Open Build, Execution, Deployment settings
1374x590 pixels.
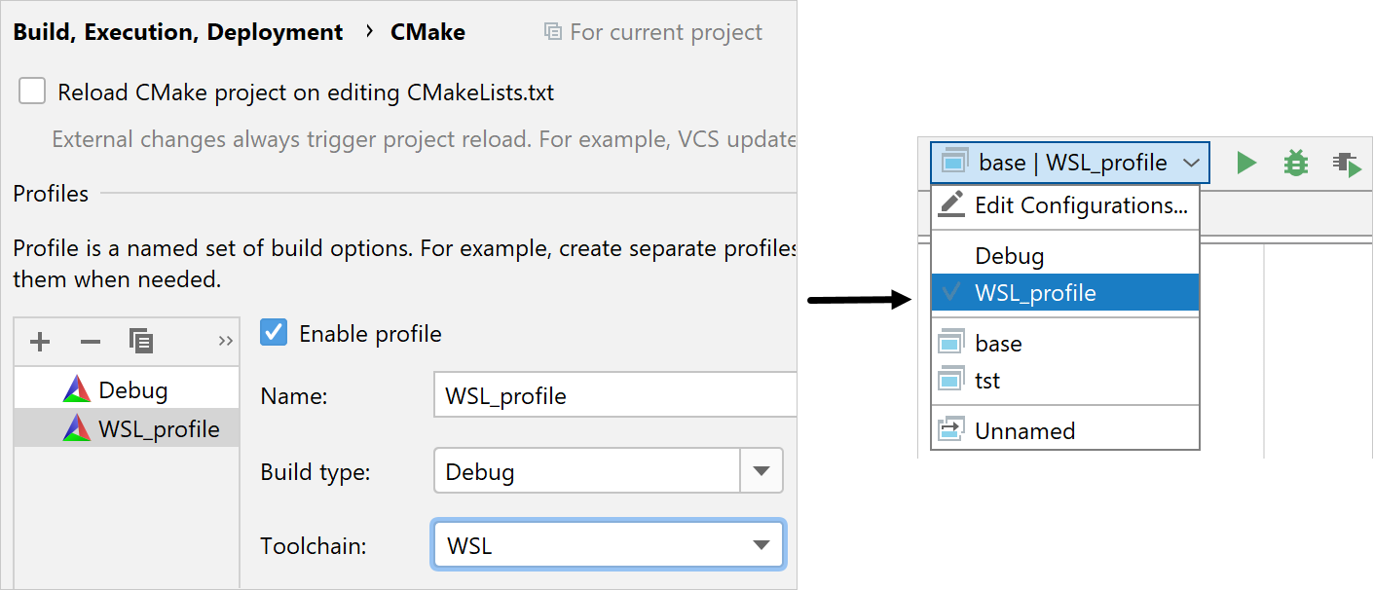(178, 31)
